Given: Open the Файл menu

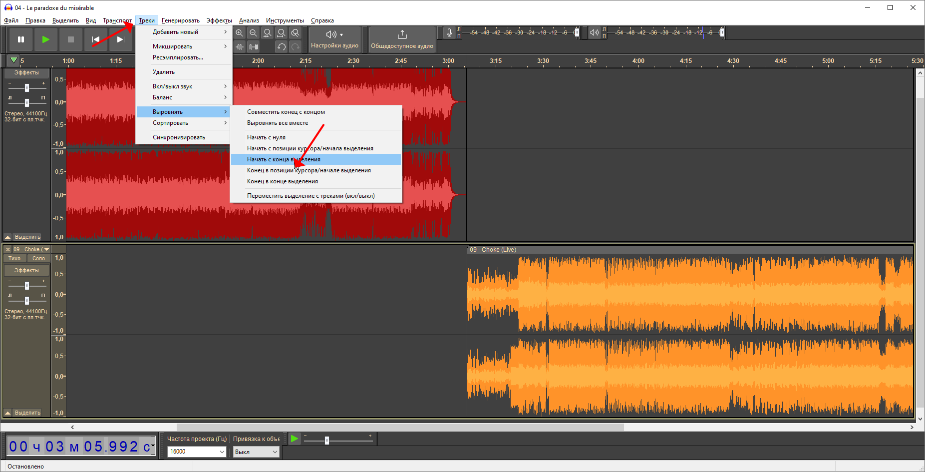Looking at the screenshot, I should 11,20.
